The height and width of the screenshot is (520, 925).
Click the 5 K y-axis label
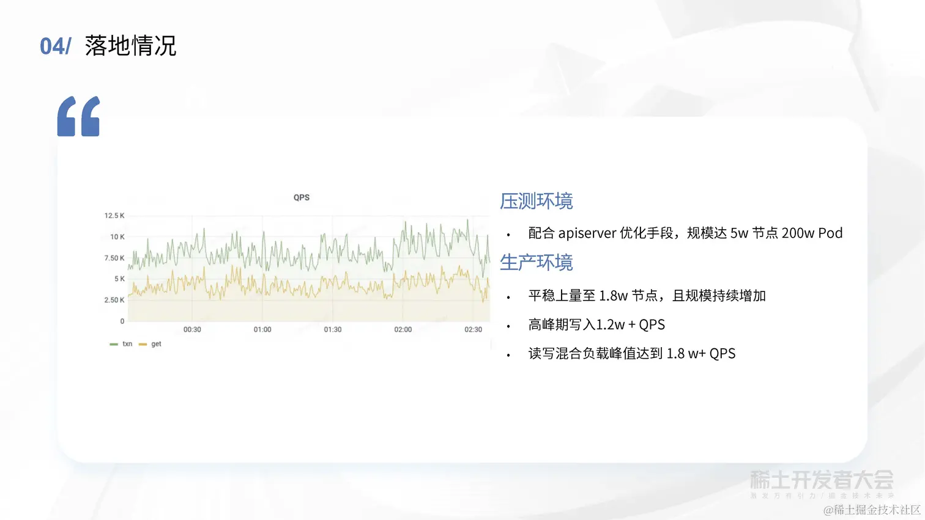[x=119, y=279]
